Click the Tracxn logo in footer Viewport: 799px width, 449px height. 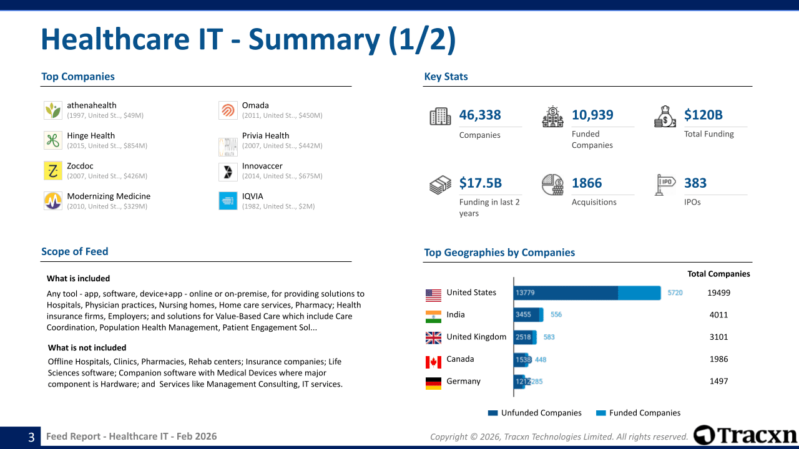(x=745, y=435)
